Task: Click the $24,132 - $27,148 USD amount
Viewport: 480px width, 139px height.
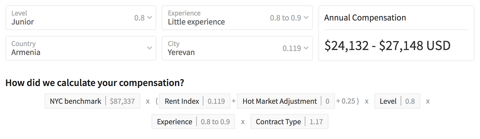Action: click(x=387, y=45)
